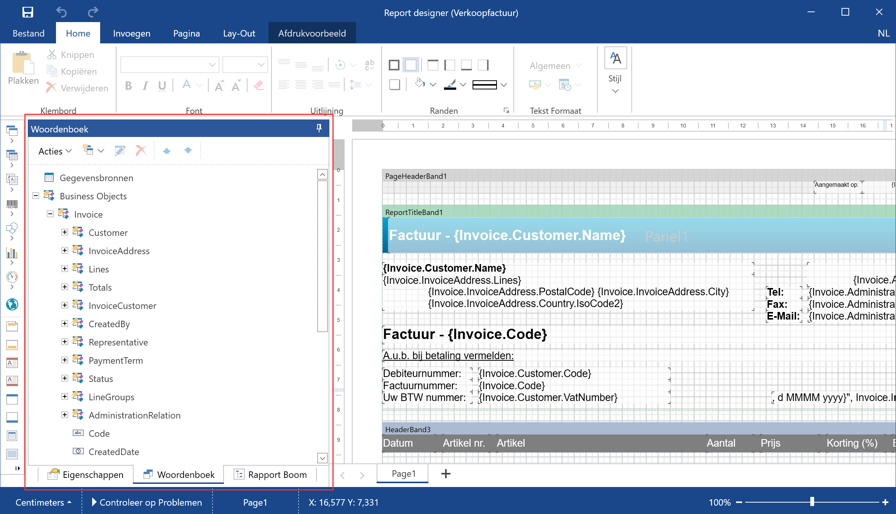Switch to the Invoegen ribbon tab

coord(131,33)
